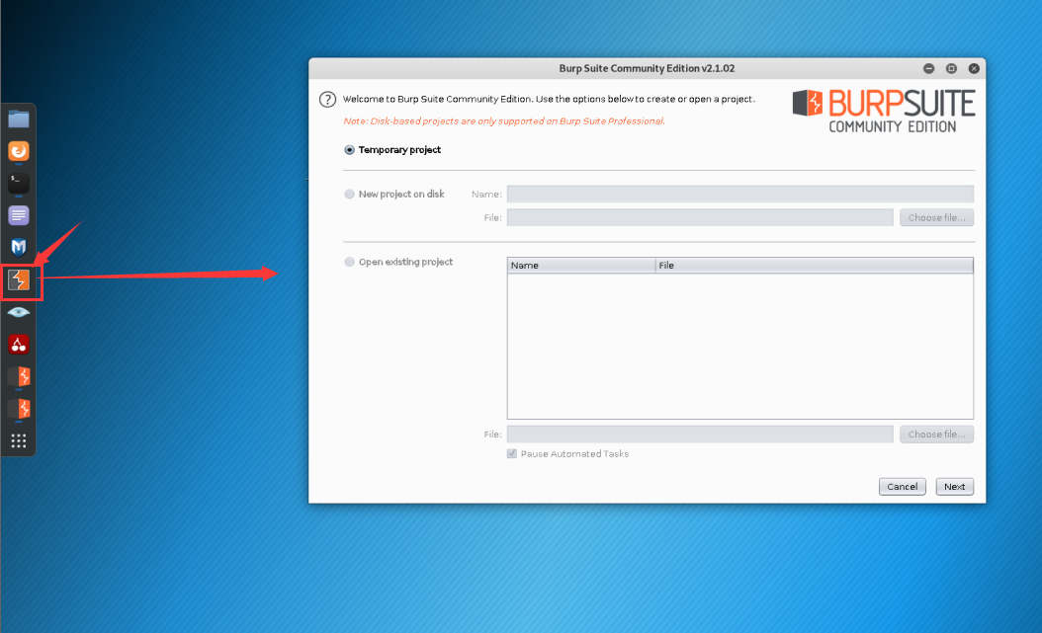Click Choose file for new project
The height and width of the screenshot is (633, 1042).
937,217
